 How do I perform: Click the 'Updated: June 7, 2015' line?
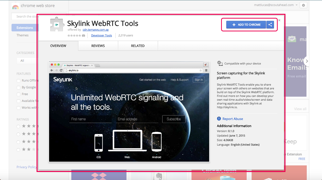coord(231,136)
